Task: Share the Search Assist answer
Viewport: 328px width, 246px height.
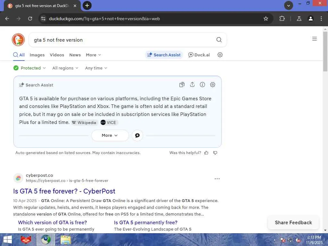Action: [192, 85]
